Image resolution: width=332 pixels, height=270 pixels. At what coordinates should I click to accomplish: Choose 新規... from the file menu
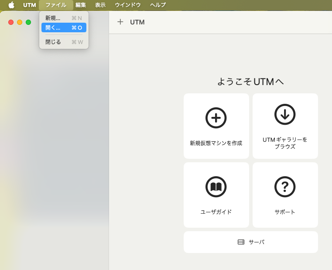[x=64, y=18]
